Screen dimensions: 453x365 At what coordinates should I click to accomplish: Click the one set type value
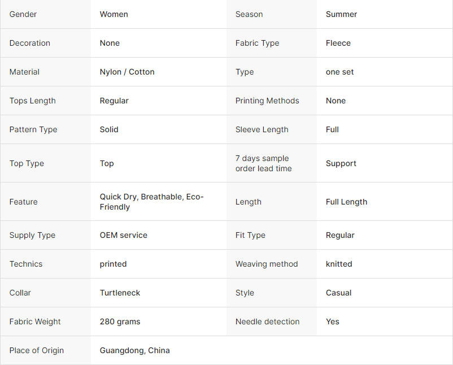coord(339,72)
